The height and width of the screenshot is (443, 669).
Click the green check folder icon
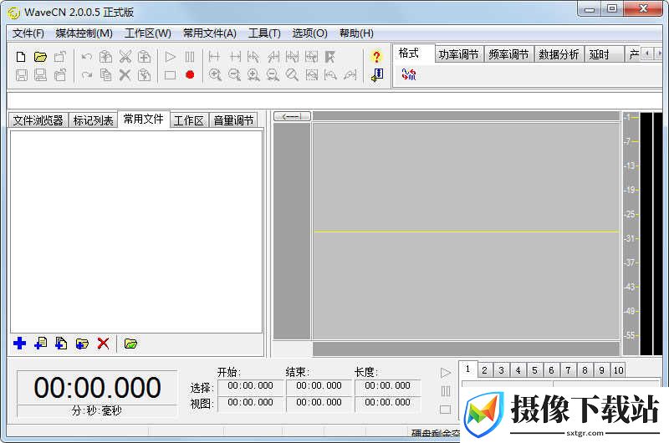coord(130,344)
